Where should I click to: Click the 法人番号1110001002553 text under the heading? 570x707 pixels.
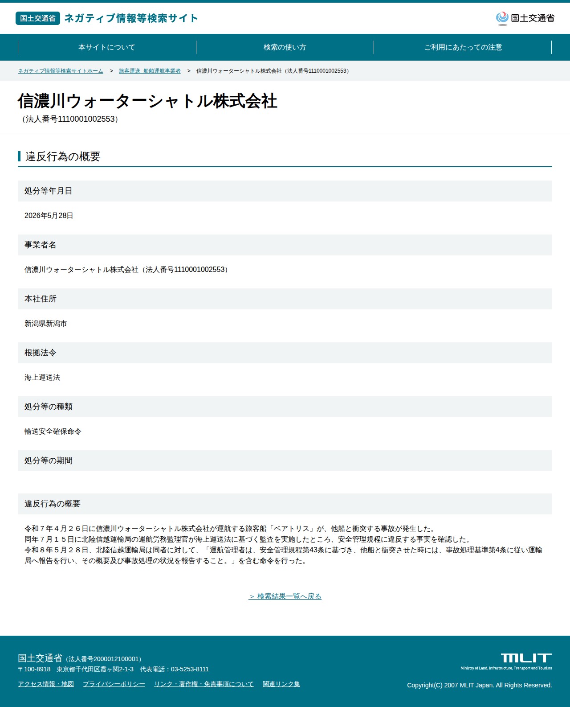70,119
